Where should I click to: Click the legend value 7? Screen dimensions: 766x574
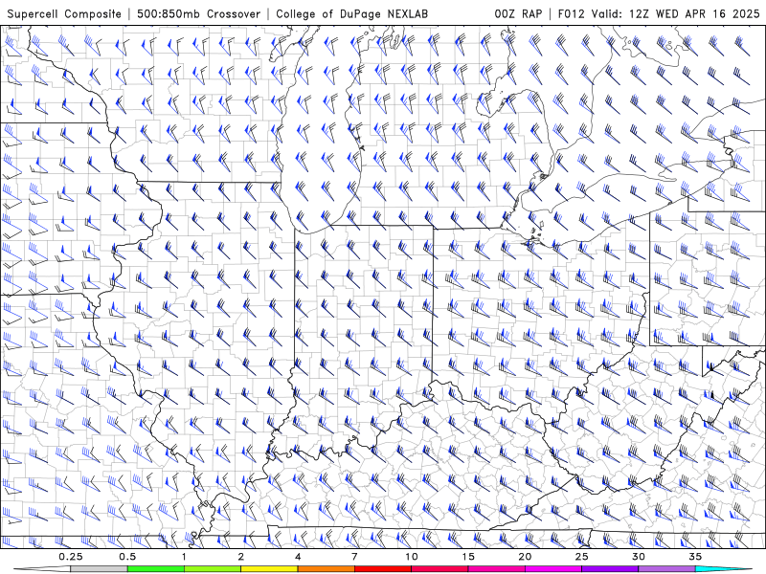[354, 557]
